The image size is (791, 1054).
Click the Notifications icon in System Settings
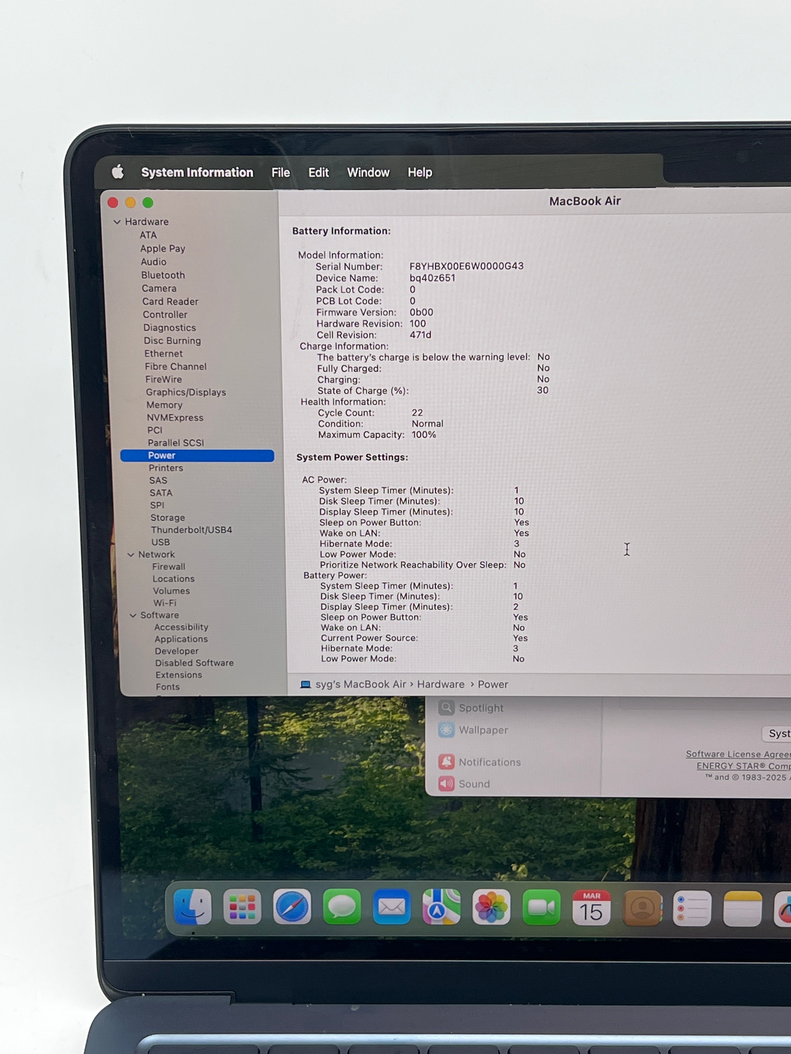pos(446,761)
